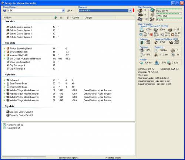
Task: Click the Rig slots section header
Action: point(9,106)
